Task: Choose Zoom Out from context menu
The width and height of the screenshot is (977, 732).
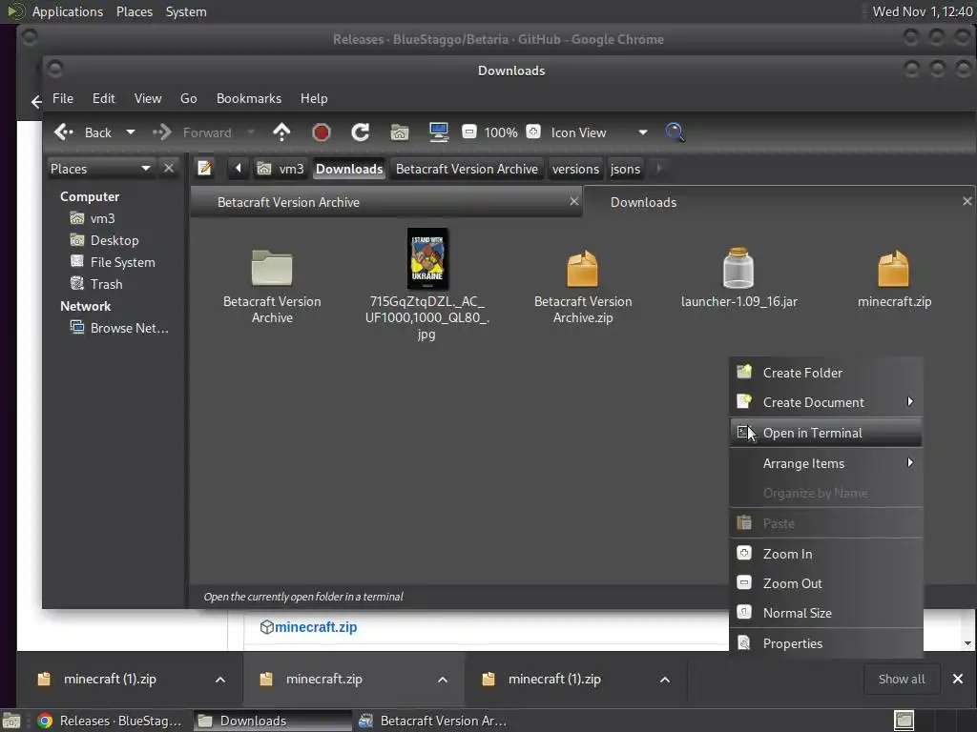Action: click(825, 583)
